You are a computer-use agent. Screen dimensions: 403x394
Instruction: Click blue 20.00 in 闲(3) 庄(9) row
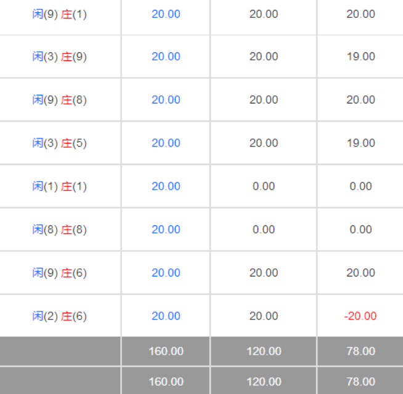click(166, 57)
